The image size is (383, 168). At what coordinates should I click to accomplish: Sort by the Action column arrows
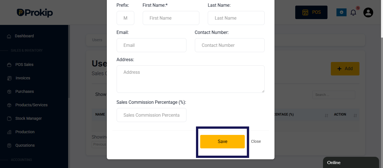[355, 115]
